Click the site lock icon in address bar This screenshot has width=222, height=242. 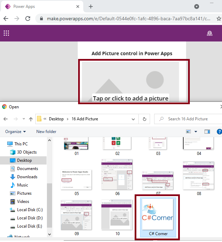[x=41, y=19]
